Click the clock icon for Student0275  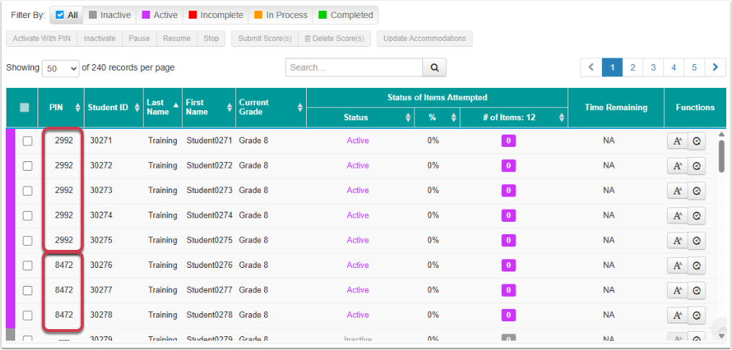pos(697,241)
